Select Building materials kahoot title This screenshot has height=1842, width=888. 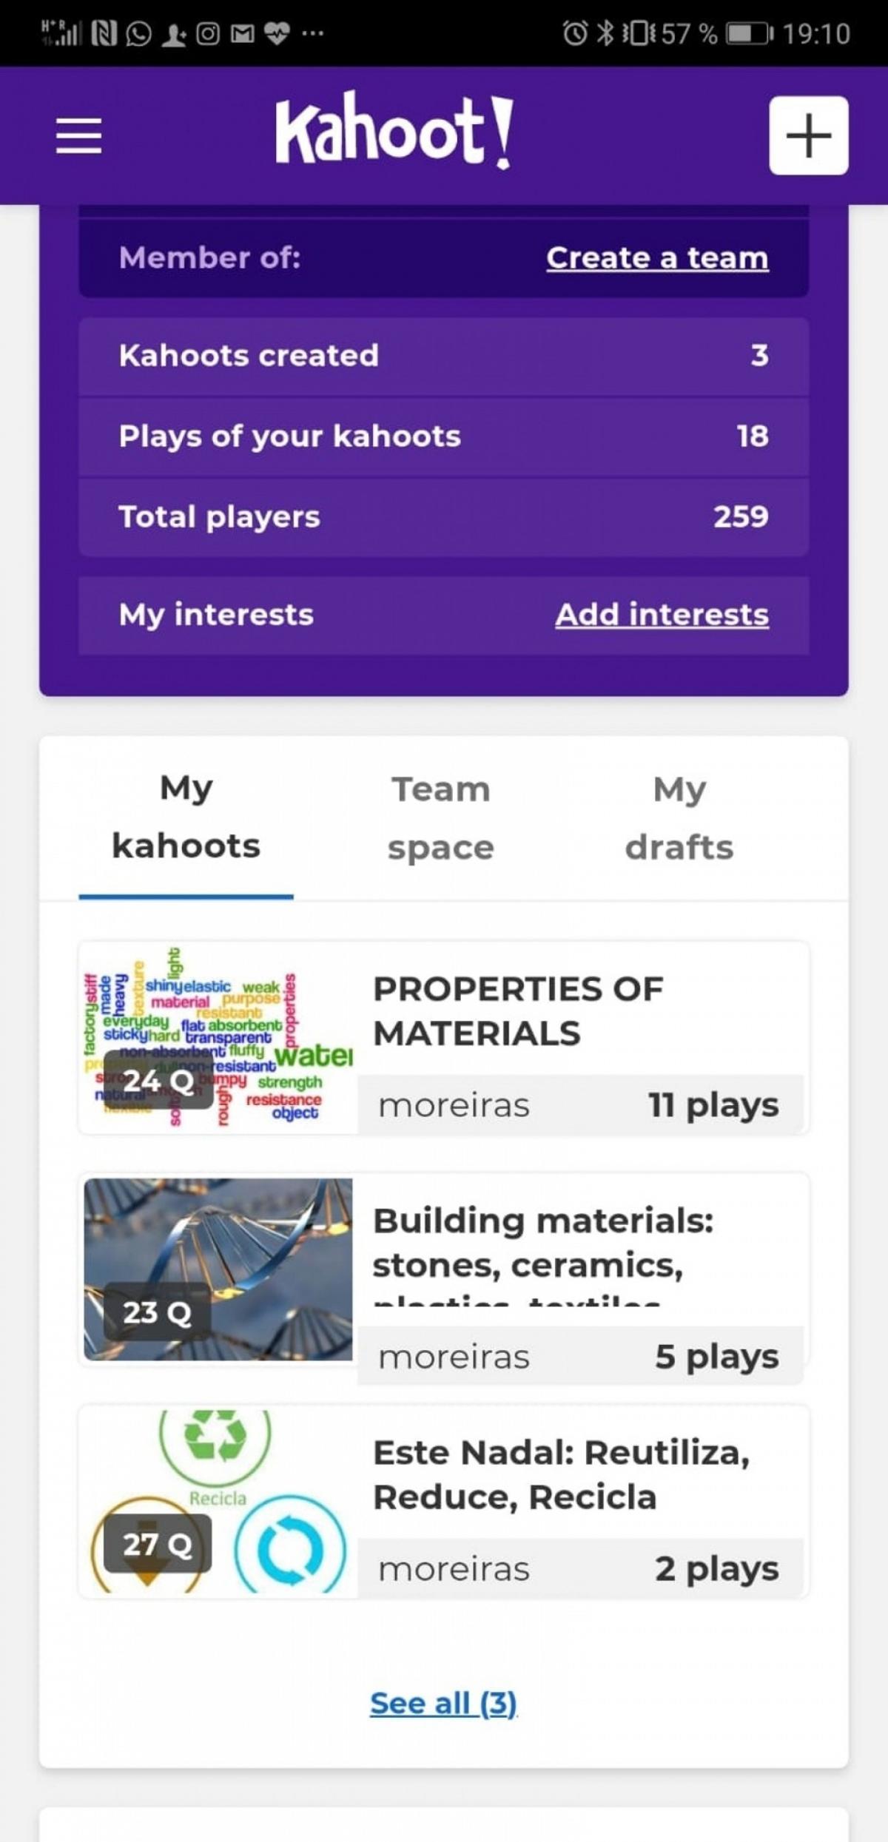542,1243
